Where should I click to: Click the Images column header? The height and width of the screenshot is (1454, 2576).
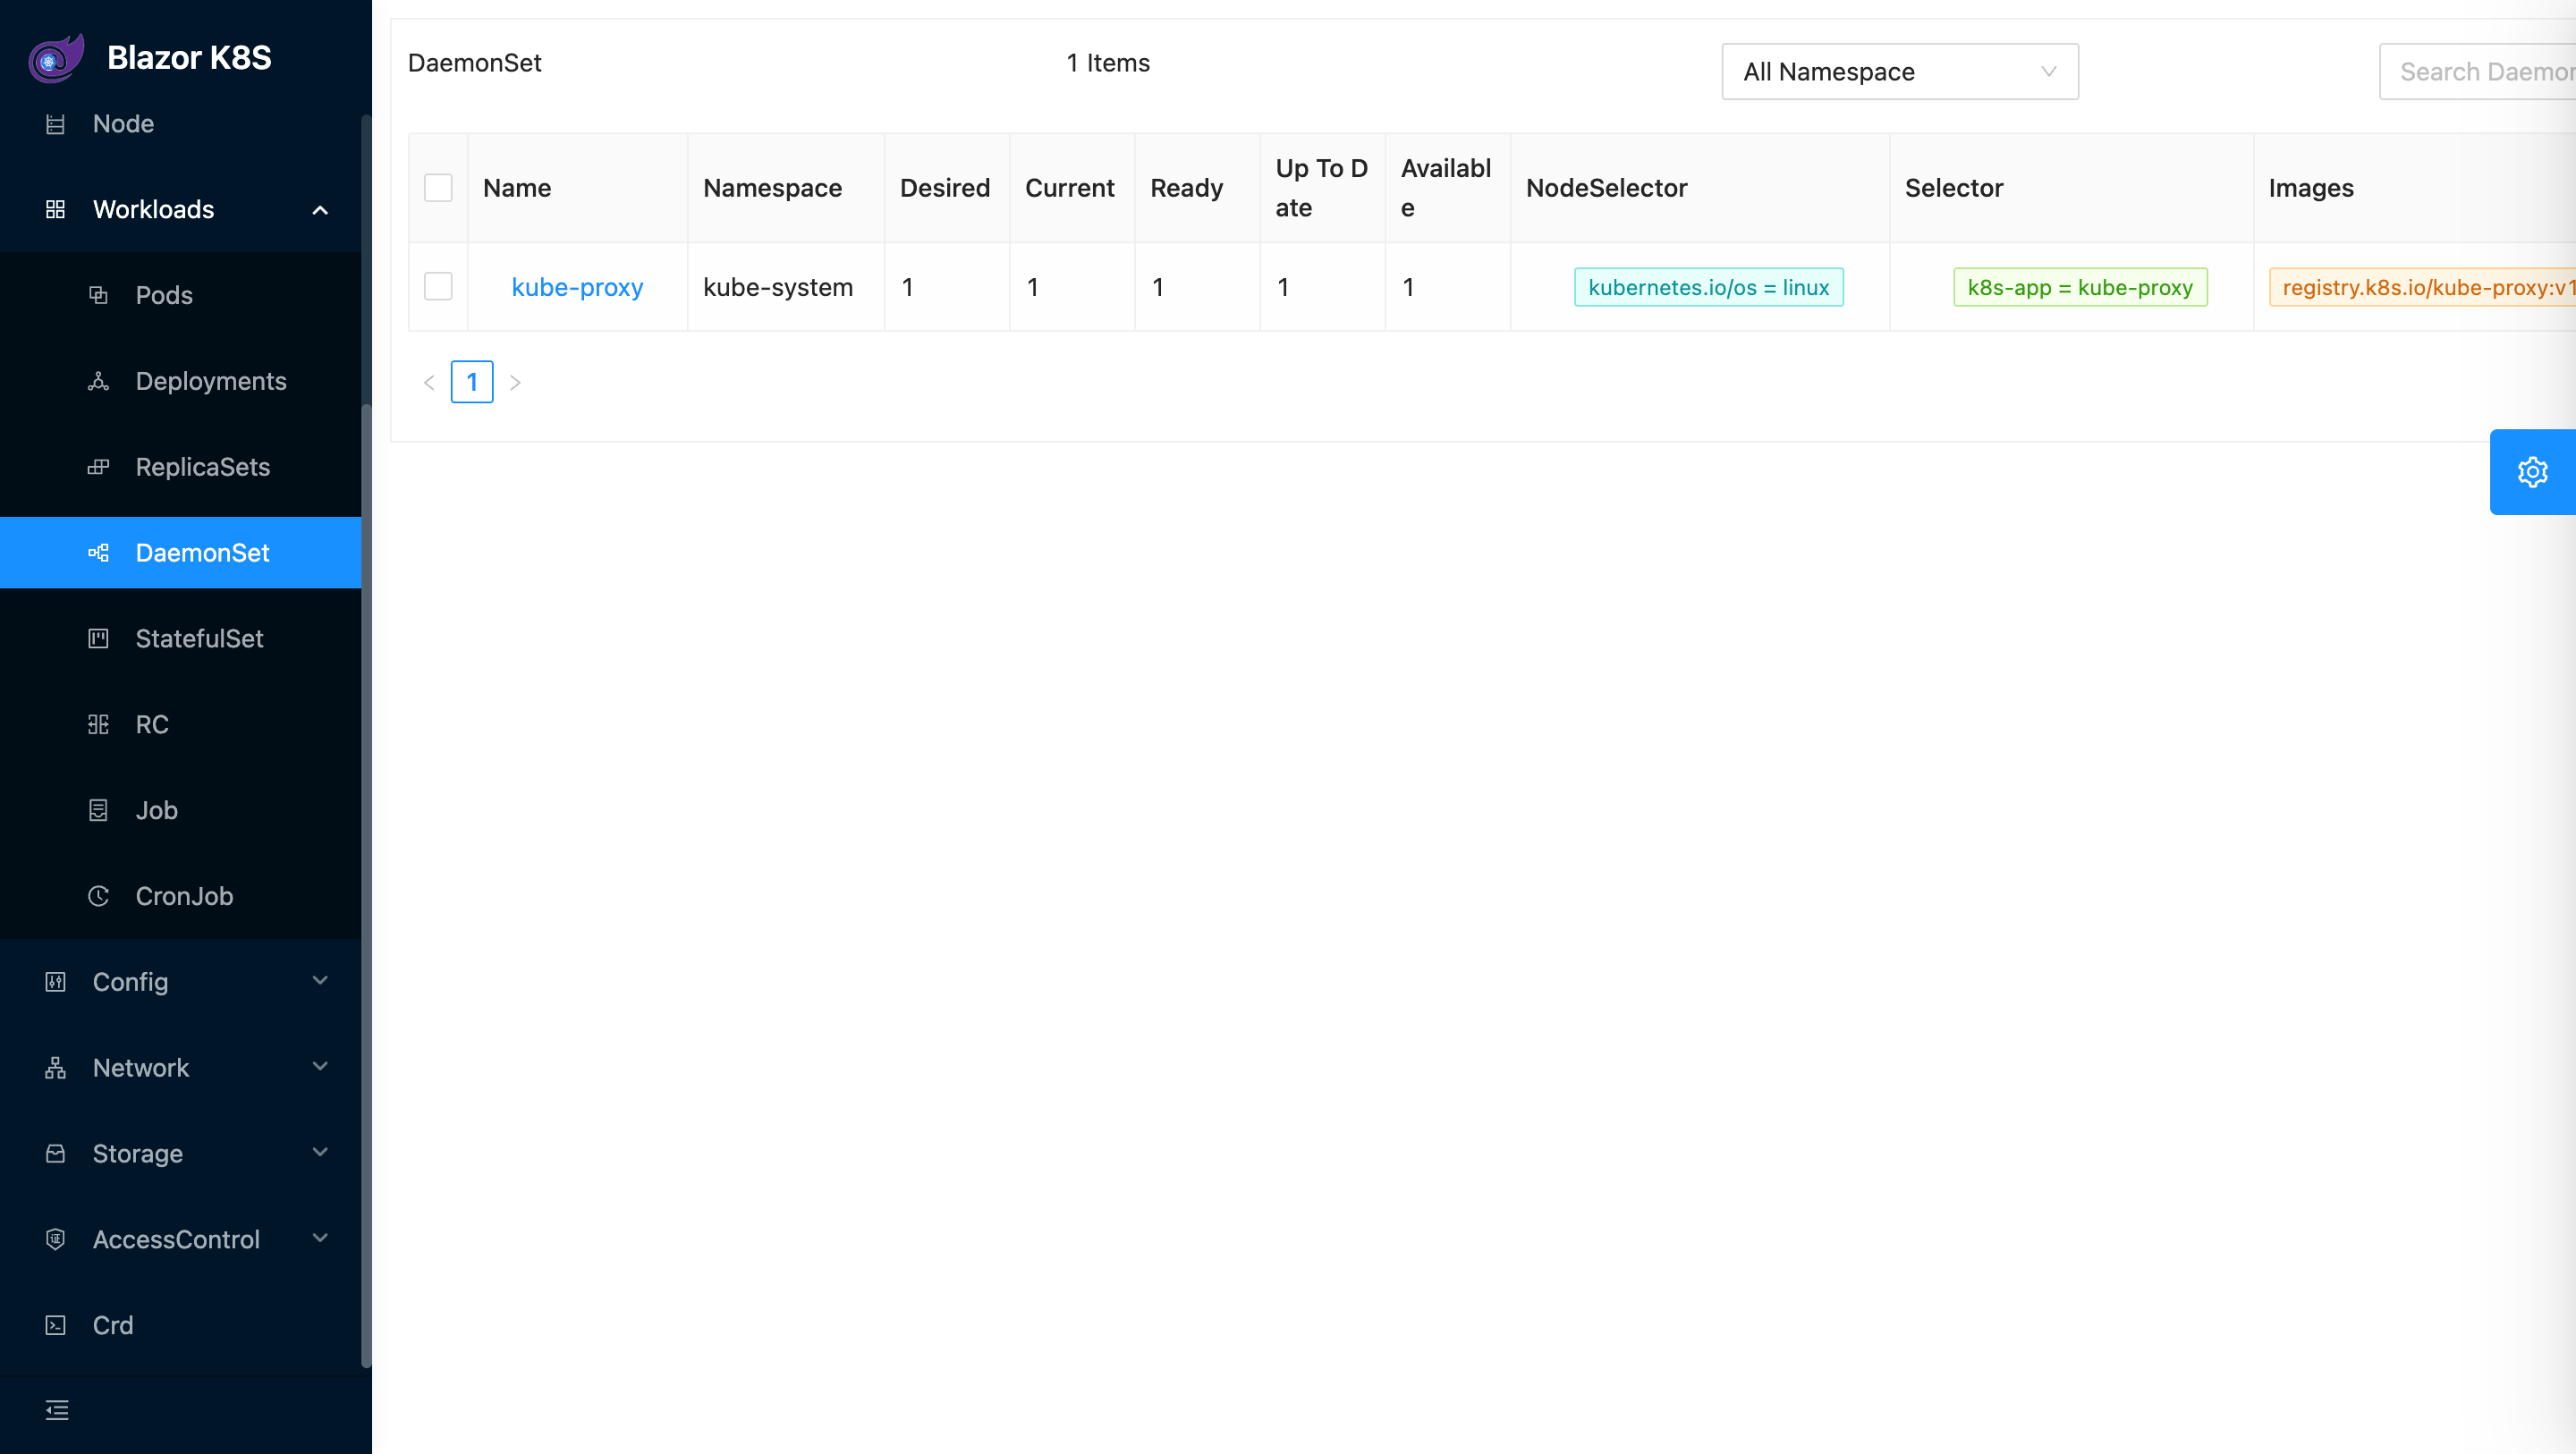(2414, 188)
